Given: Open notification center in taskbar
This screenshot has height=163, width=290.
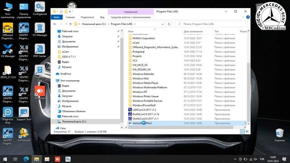Looking at the screenshot, I should coord(284,159).
